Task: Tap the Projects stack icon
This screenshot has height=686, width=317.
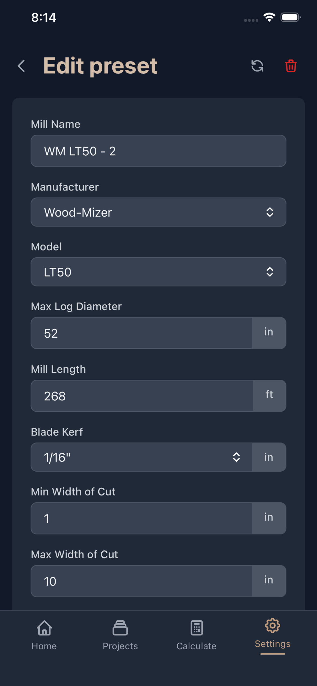Action: click(120, 628)
